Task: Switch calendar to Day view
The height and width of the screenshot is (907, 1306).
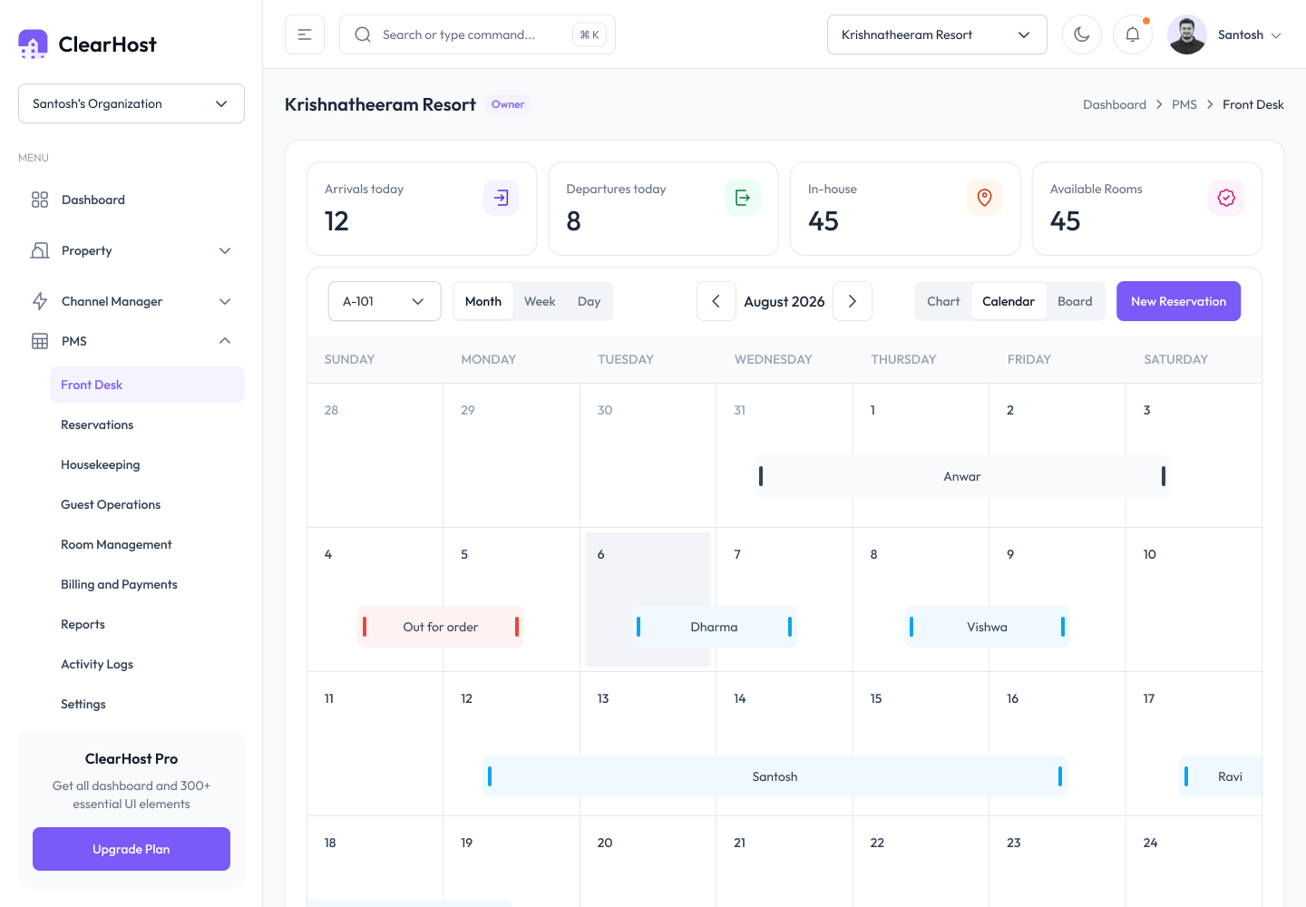Action: pos(589,301)
